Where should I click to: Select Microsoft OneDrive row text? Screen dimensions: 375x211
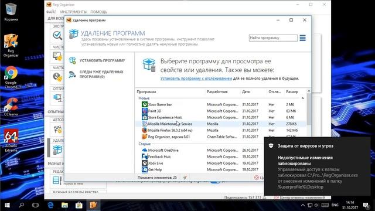163,150
